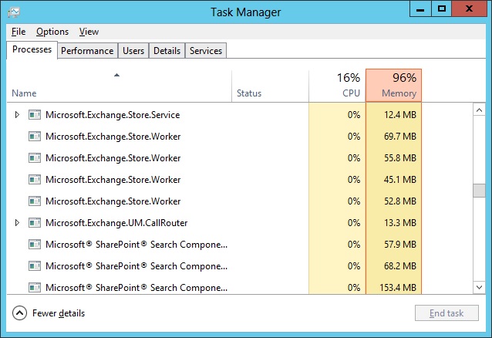Select Store.Worker process using 55.8 MB
The height and width of the screenshot is (338, 492).
pos(113,158)
